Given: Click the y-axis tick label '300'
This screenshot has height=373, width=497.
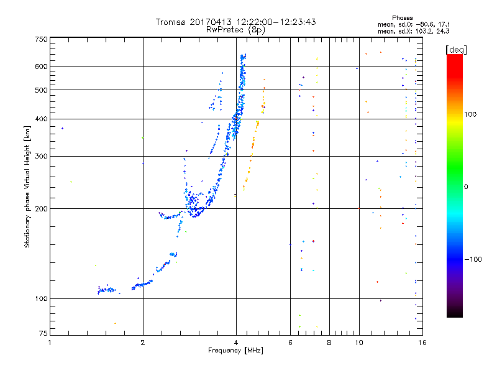Looking at the screenshot, I should (x=42, y=157).
